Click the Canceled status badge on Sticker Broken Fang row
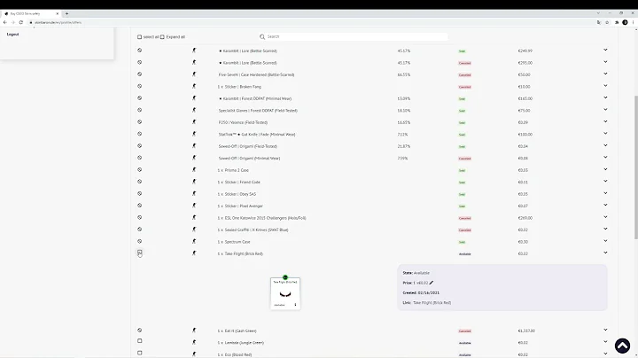The height and width of the screenshot is (358, 638). (x=464, y=87)
